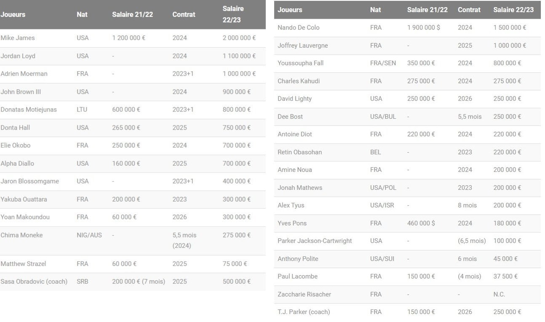The image size is (545, 322).
Task: Click the Contrat header in the left table
Action: click(x=184, y=14)
